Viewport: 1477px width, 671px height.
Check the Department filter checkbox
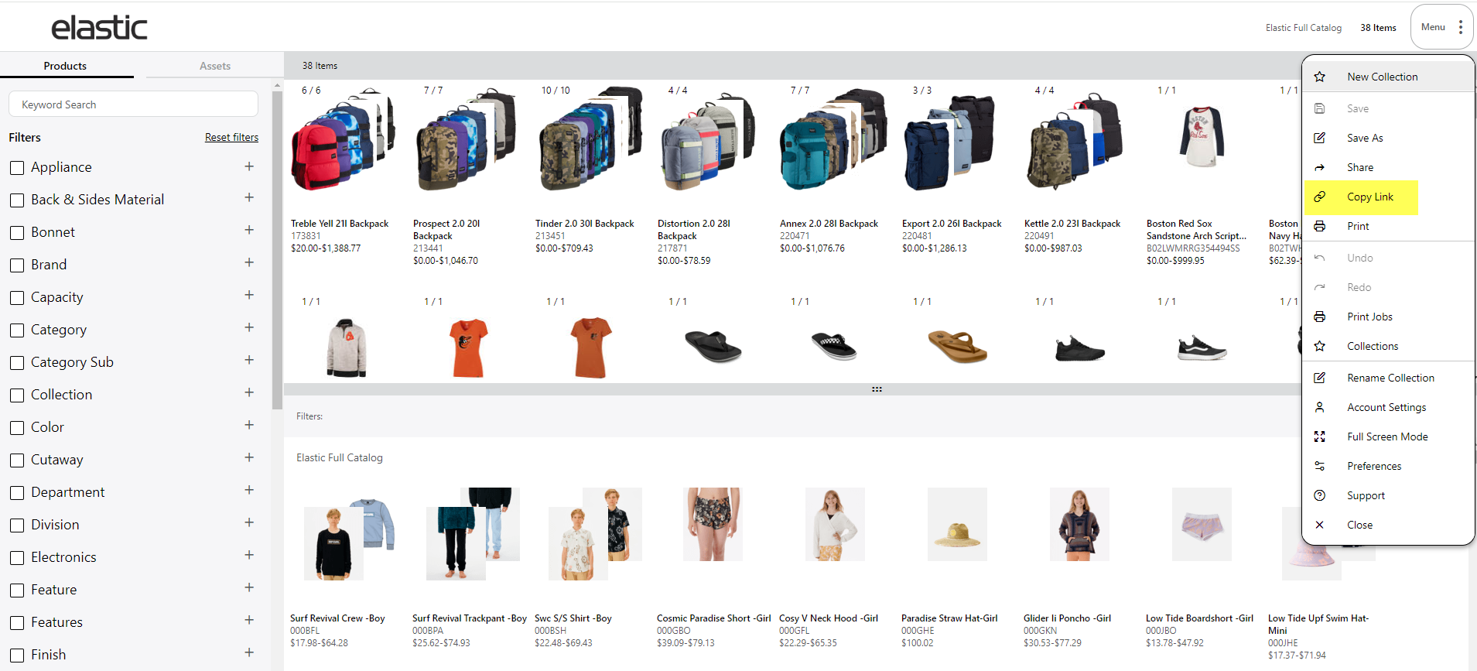[x=17, y=493]
